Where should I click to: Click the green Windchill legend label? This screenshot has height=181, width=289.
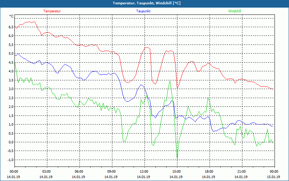pos(234,11)
